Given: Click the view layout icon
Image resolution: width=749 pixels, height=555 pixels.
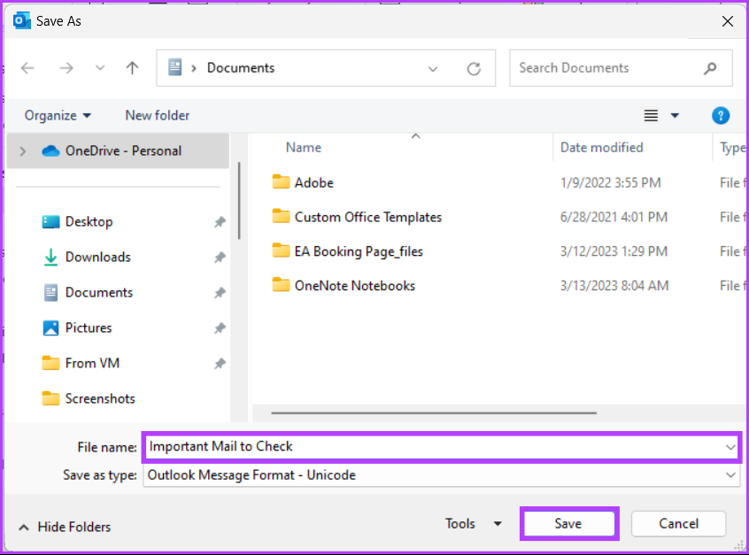Looking at the screenshot, I should click(x=651, y=115).
